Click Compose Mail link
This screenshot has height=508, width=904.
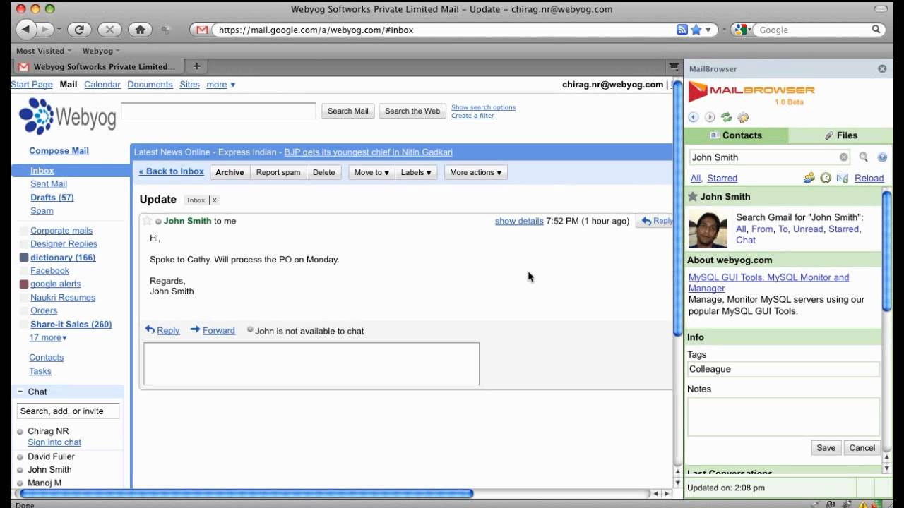[59, 150]
